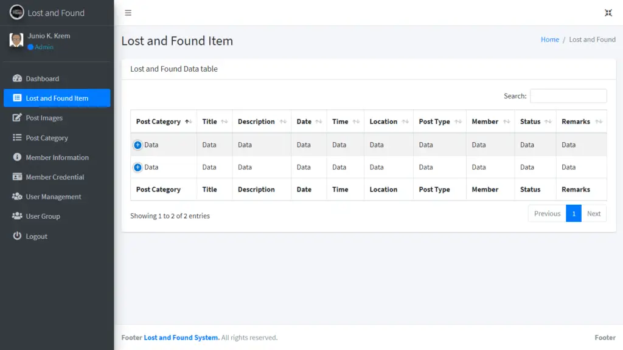Screen dimensions: 623x350
Task: Click the 'Lost and Found Data table' heading
Action: [x=173, y=69]
